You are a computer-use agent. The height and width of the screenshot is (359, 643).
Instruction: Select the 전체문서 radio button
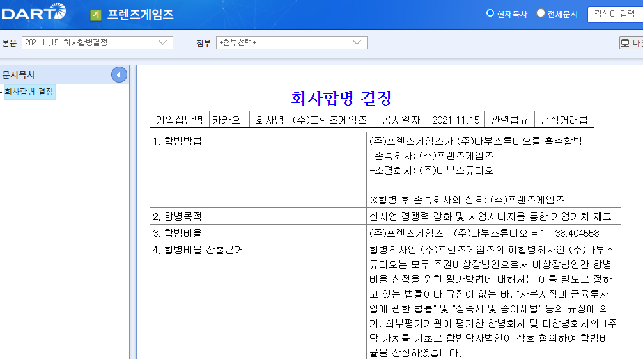point(541,13)
